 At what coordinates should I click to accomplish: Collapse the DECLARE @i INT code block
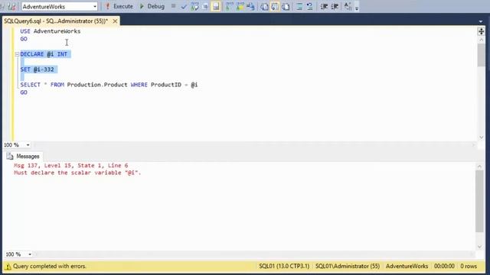[17, 54]
